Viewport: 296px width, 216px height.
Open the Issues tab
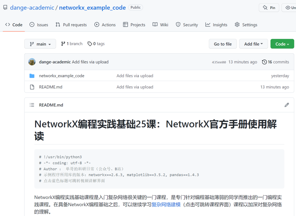click(39, 25)
